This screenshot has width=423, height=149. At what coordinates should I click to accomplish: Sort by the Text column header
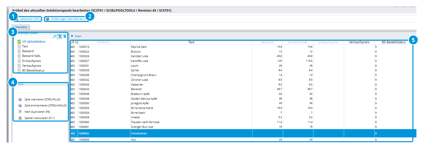pos(191,42)
